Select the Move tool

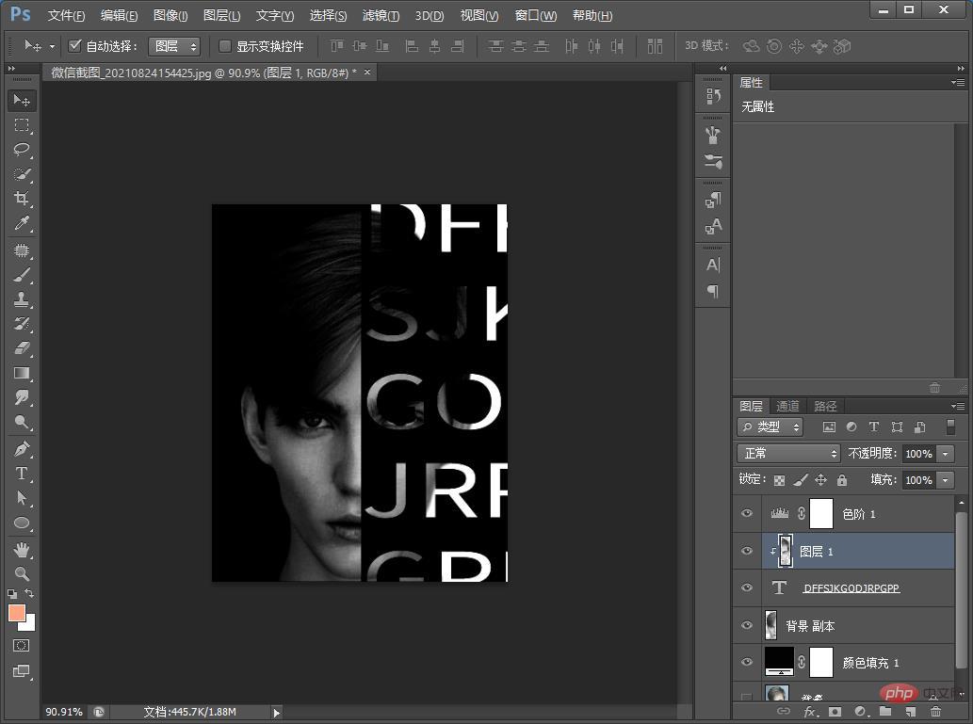[22, 101]
